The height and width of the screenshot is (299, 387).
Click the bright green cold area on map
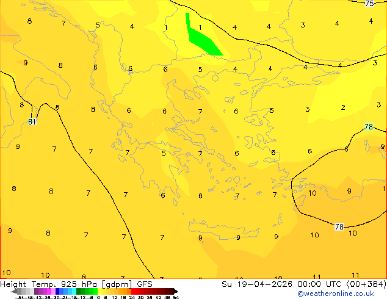203,41
